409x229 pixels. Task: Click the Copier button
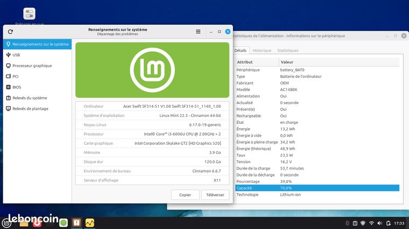(185, 195)
